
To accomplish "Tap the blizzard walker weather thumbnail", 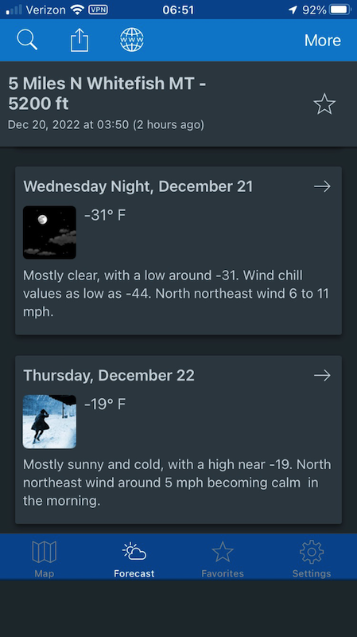I will tap(49, 422).
